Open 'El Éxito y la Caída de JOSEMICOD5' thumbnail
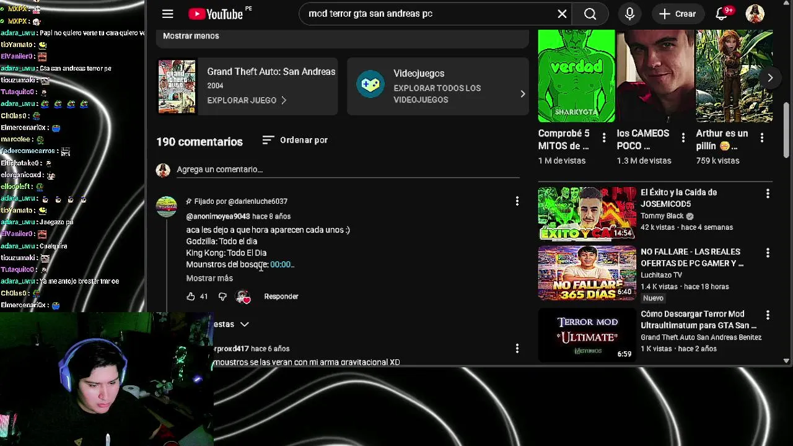The height and width of the screenshot is (446, 793). pos(587,213)
